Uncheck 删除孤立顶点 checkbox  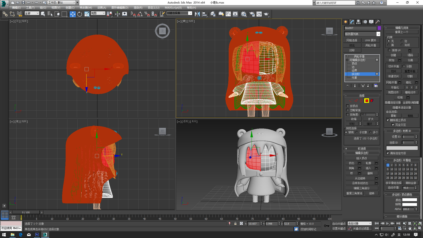tap(388, 120)
